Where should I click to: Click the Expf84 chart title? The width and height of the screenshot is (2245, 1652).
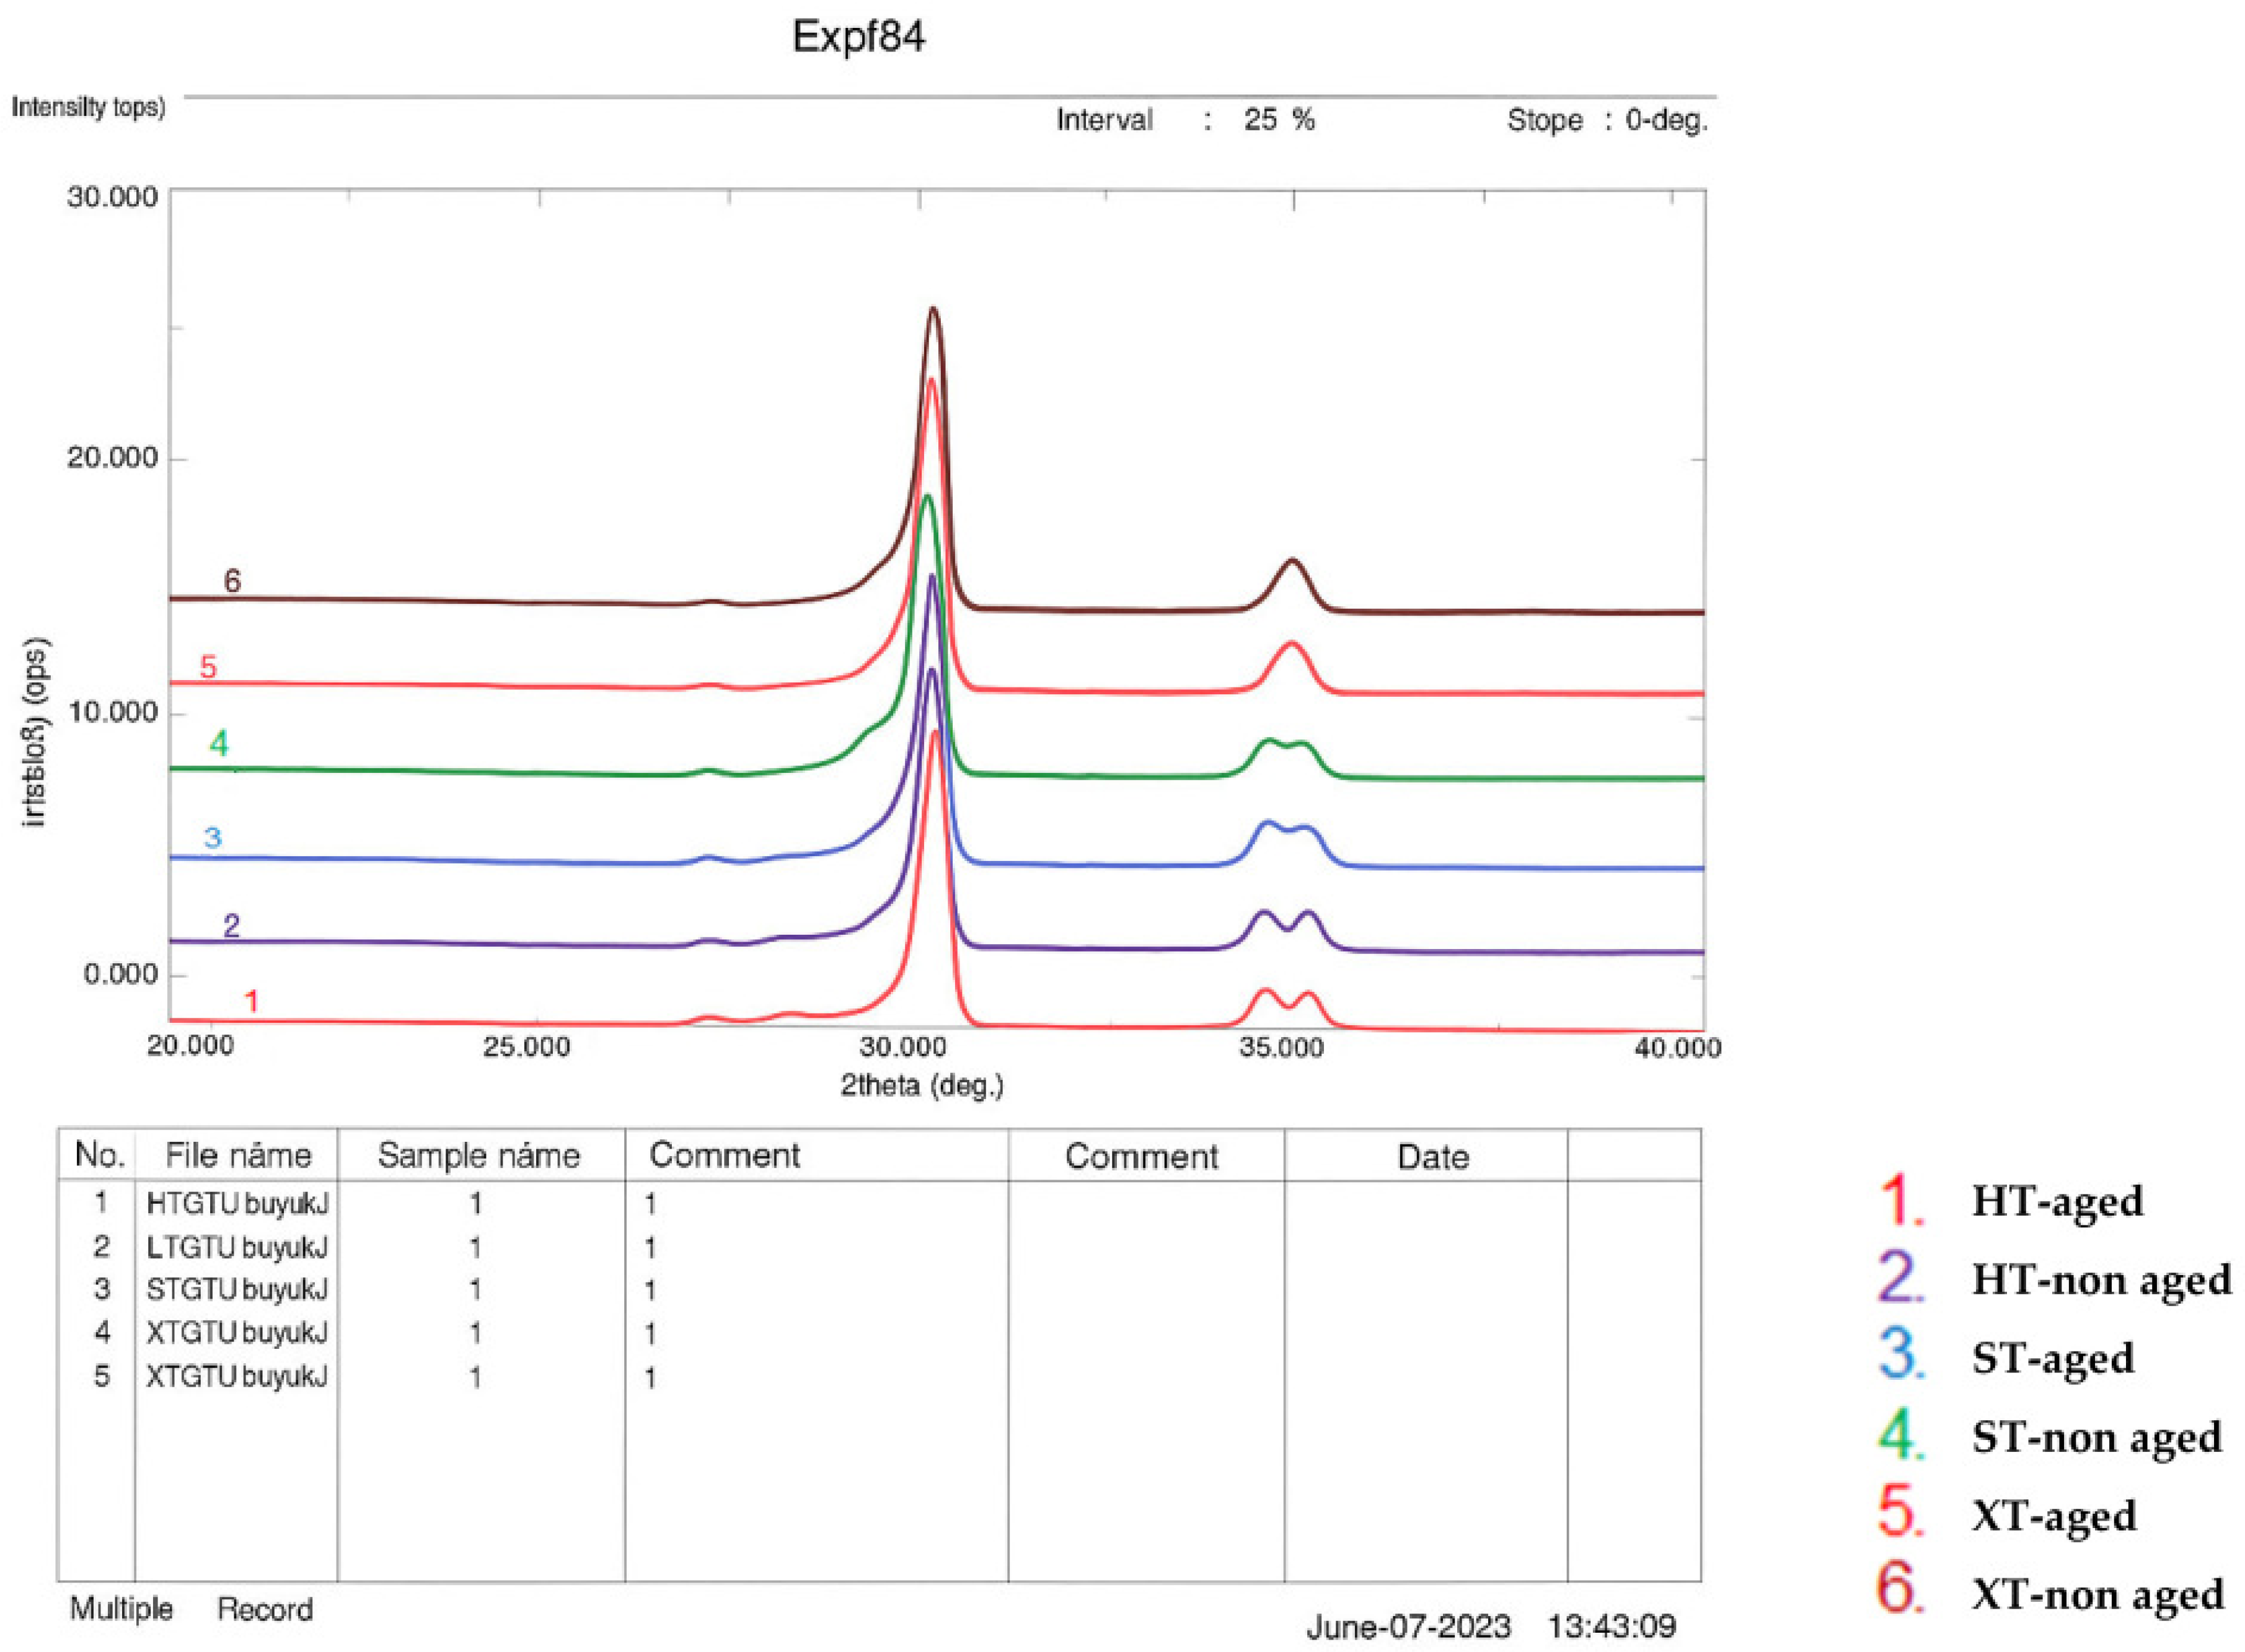[858, 37]
